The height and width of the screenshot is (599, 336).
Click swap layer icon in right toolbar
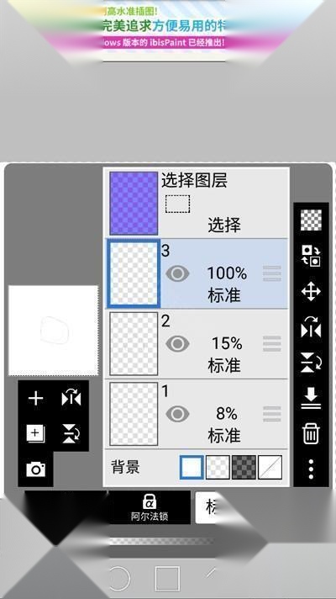pos(311,256)
